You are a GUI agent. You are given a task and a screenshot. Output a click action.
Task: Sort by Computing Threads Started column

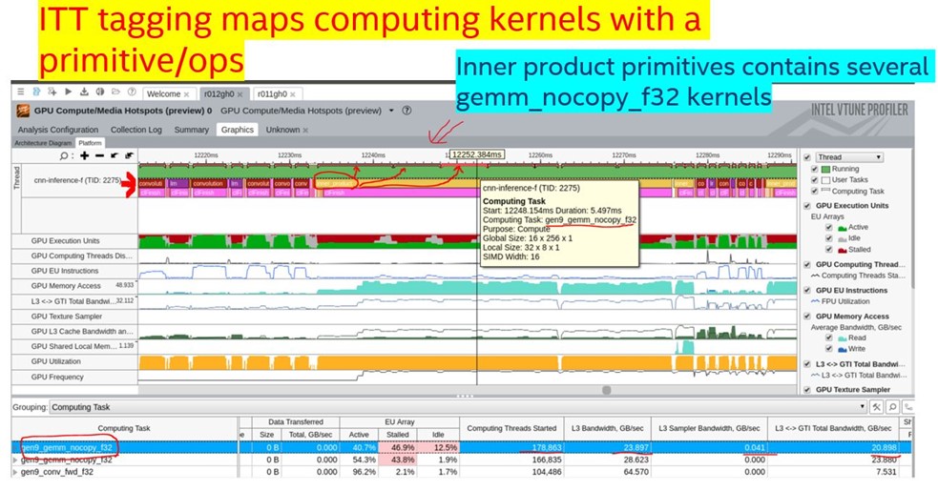[x=511, y=428]
